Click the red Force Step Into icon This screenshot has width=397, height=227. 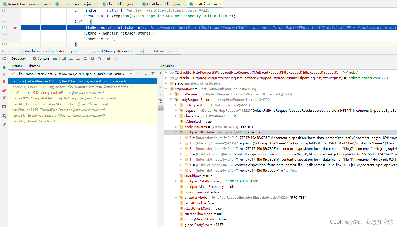78,58
